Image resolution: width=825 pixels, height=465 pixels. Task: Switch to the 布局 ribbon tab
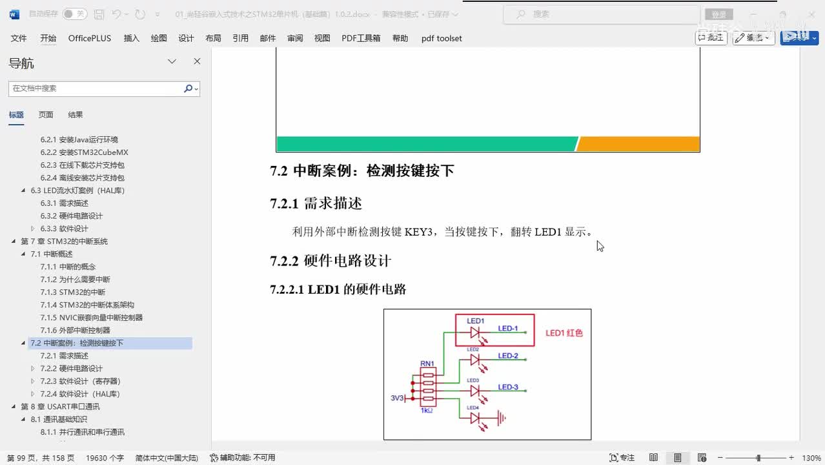[213, 38]
